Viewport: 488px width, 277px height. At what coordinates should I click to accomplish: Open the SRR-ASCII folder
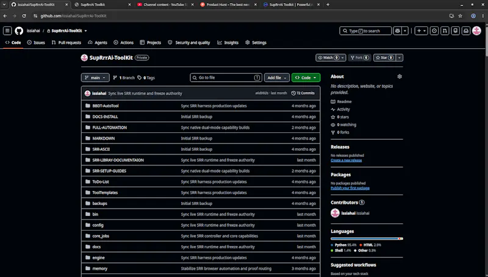click(x=101, y=149)
